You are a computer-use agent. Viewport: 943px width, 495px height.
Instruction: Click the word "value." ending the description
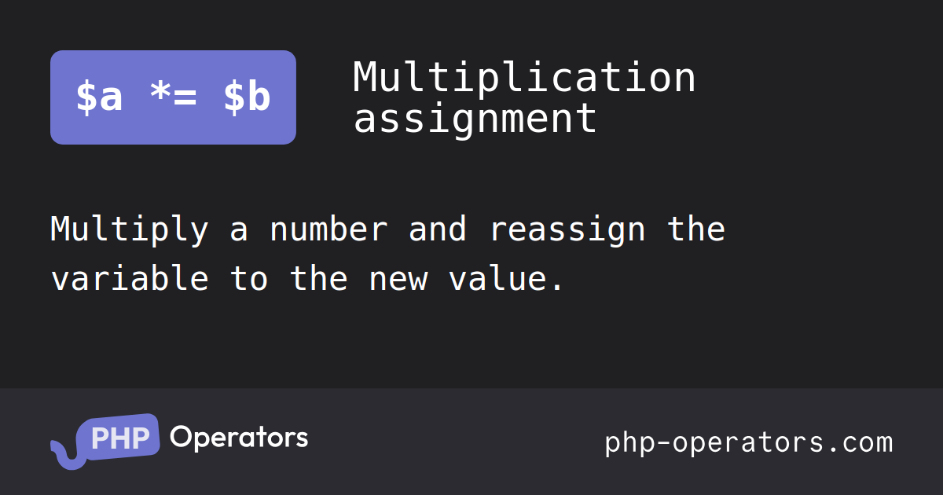[507, 279]
